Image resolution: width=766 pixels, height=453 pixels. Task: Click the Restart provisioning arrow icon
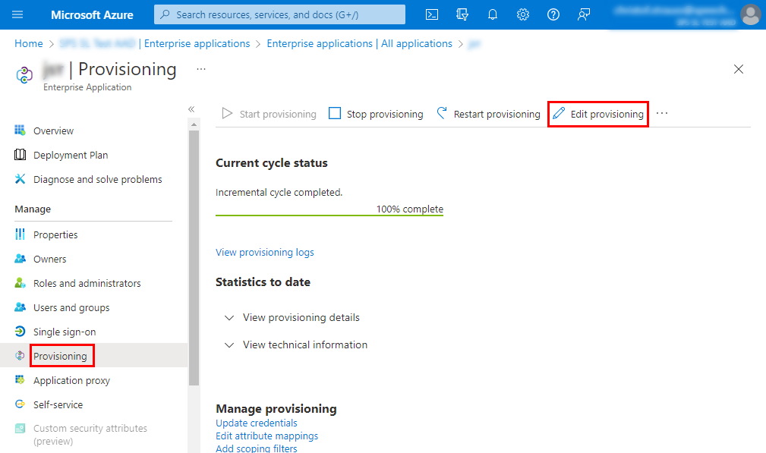coord(442,113)
